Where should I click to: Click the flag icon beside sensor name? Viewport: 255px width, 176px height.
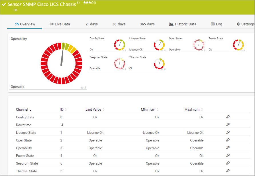click(x=79, y=3)
